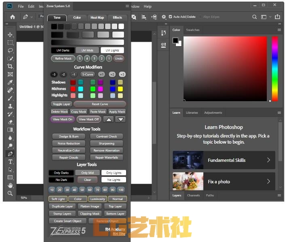This screenshot has width=285, height=242.
Task: Switch on View Mask On
Action: [x=63, y=119]
